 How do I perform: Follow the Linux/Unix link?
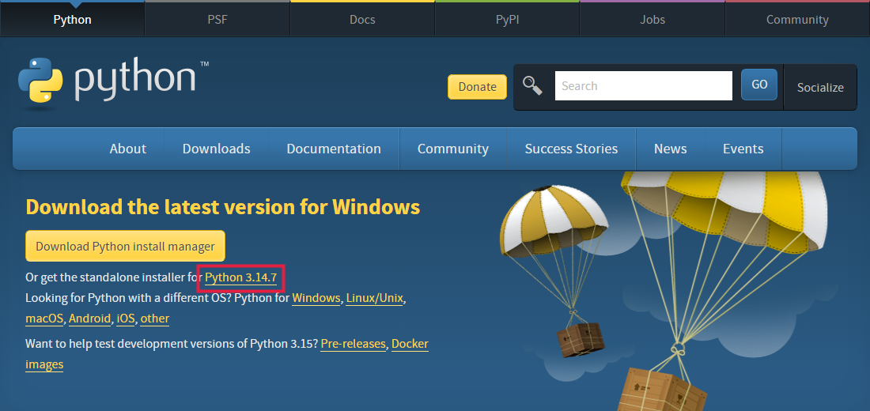click(375, 298)
